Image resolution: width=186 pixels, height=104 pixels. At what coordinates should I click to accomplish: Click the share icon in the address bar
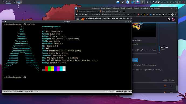pos(131,15)
